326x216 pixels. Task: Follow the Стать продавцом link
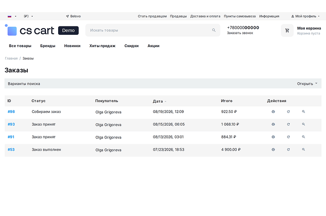152,16
